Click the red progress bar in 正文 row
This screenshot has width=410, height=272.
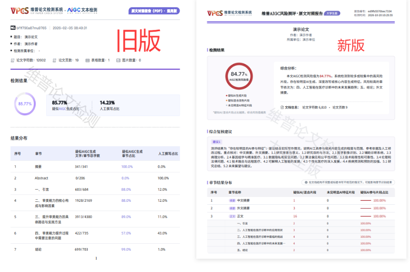coord(366,216)
